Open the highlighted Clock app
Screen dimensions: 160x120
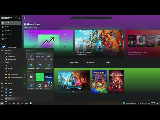15,98
